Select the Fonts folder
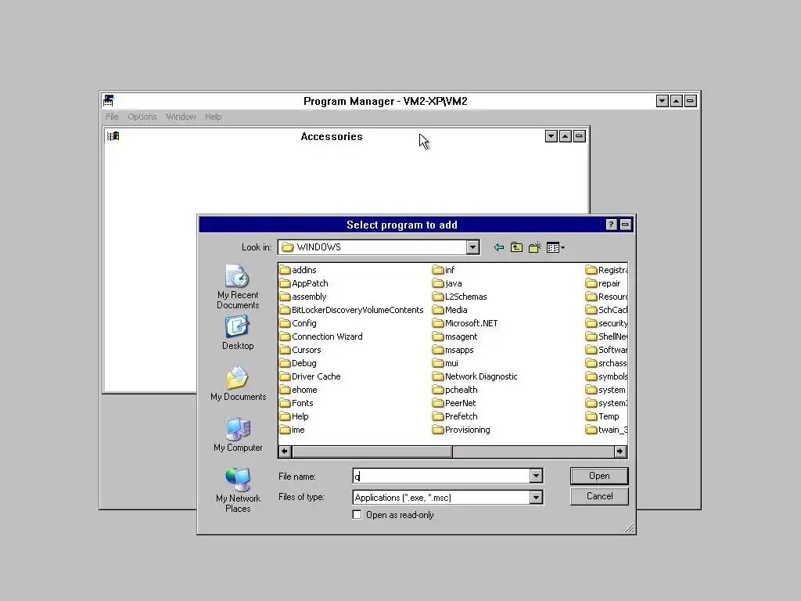 pyautogui.click(x=296, y=403)
